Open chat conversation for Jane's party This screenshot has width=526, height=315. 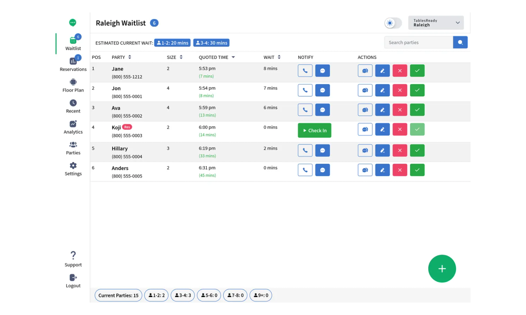point(365,71)
